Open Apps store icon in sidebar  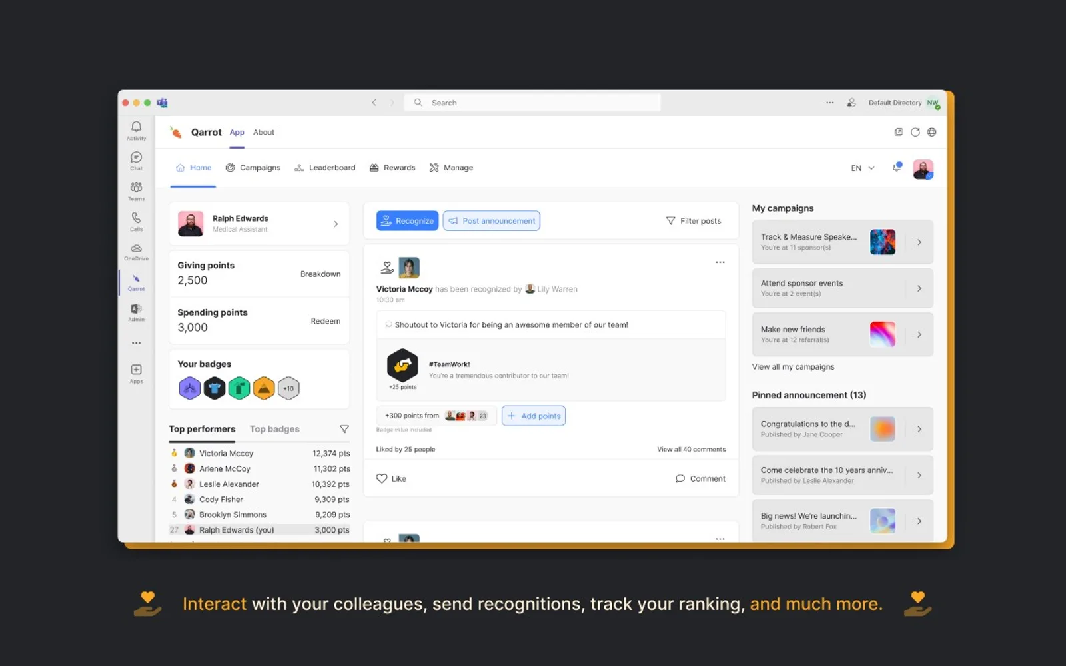pos(136,374)
